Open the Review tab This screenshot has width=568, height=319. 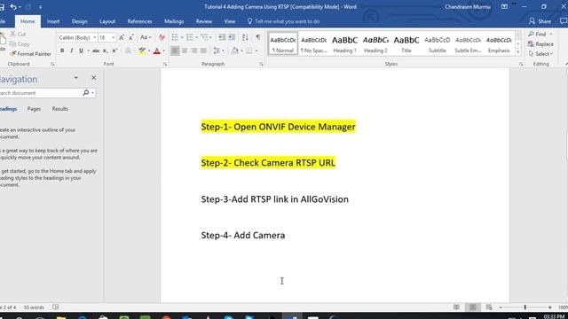[204, 21]
